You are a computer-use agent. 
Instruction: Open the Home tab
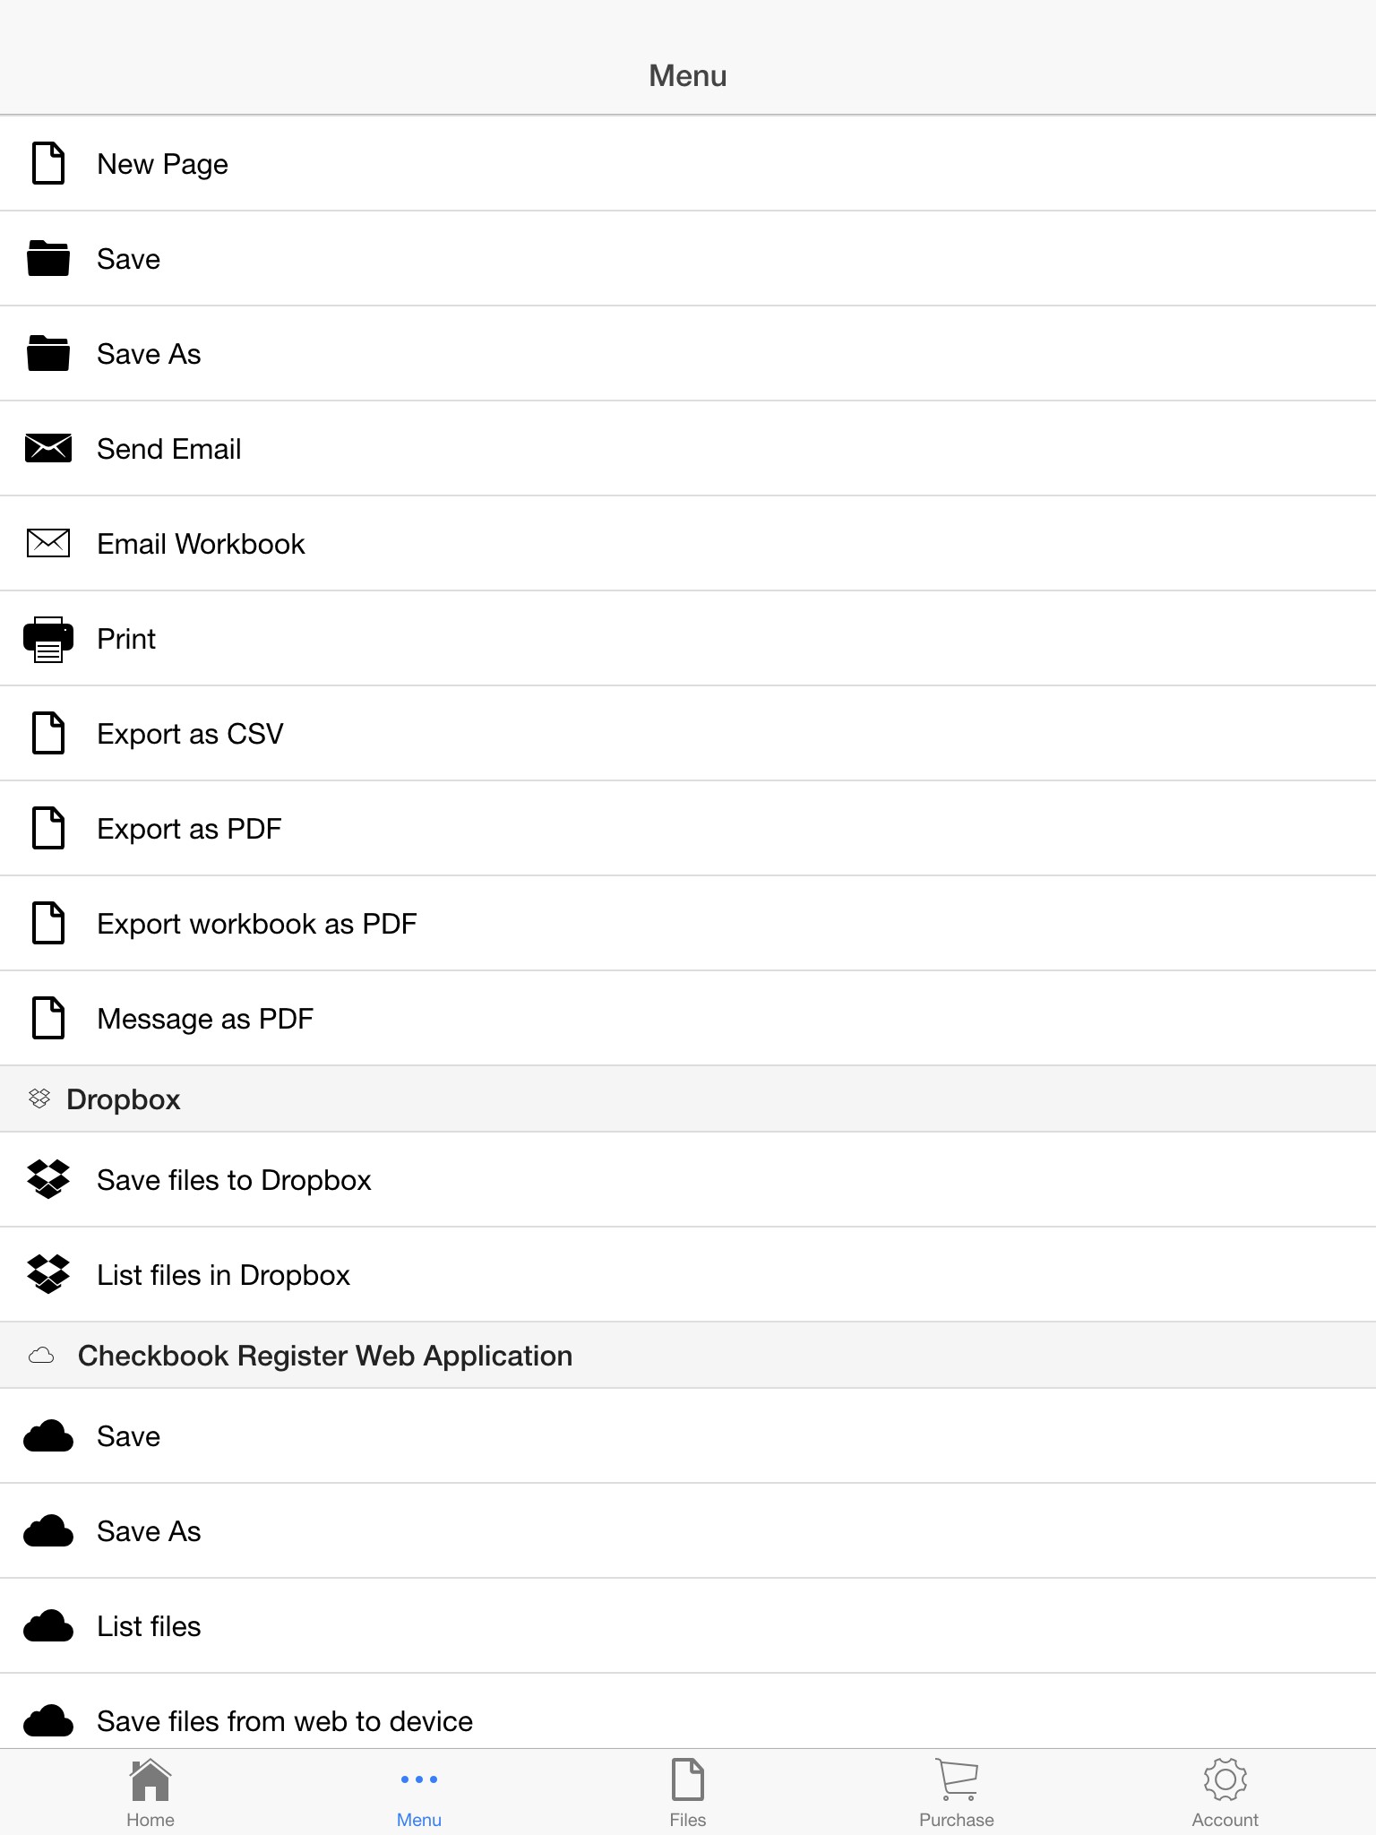click(150, 1793)
